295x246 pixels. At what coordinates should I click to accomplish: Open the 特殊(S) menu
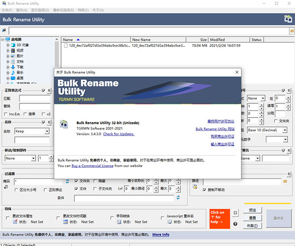[84, 10]
